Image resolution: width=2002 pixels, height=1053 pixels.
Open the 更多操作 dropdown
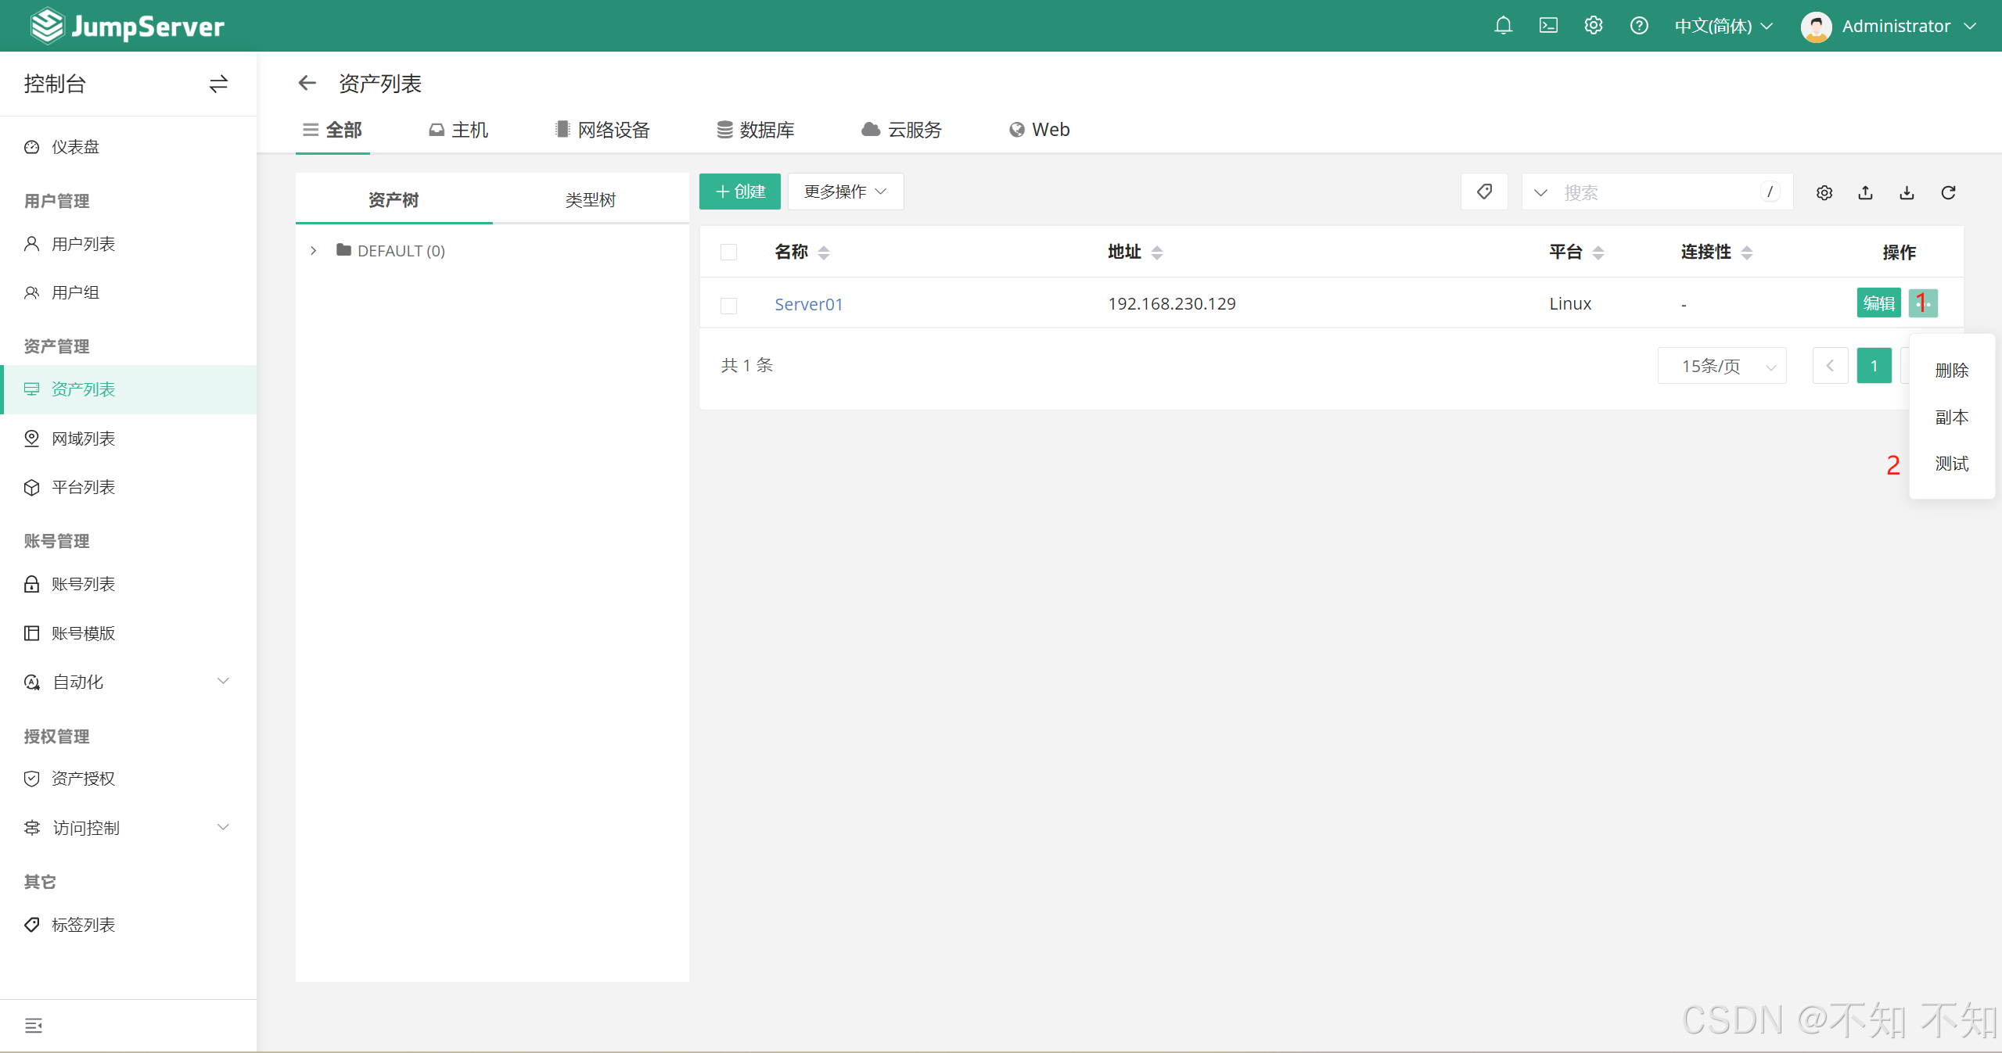(845, 192)
